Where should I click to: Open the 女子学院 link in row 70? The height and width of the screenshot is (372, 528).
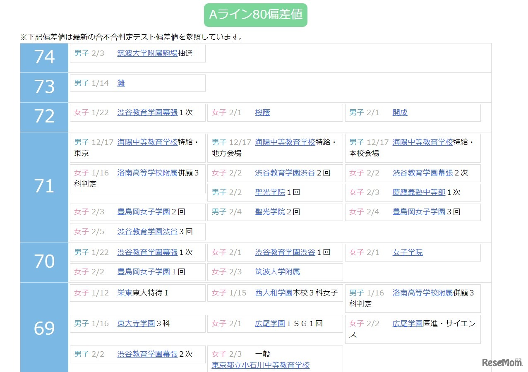407,252
